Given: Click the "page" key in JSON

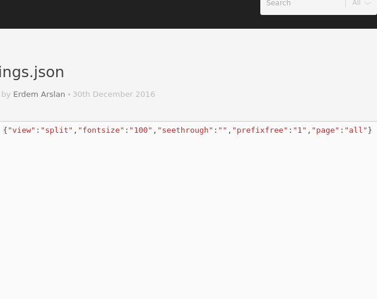Looking at the screenshot, I should coord(326,130).
